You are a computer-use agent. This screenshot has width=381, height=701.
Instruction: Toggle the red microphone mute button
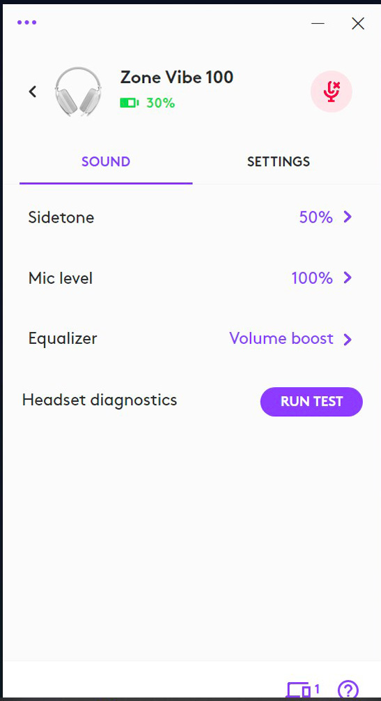[332, 91]
